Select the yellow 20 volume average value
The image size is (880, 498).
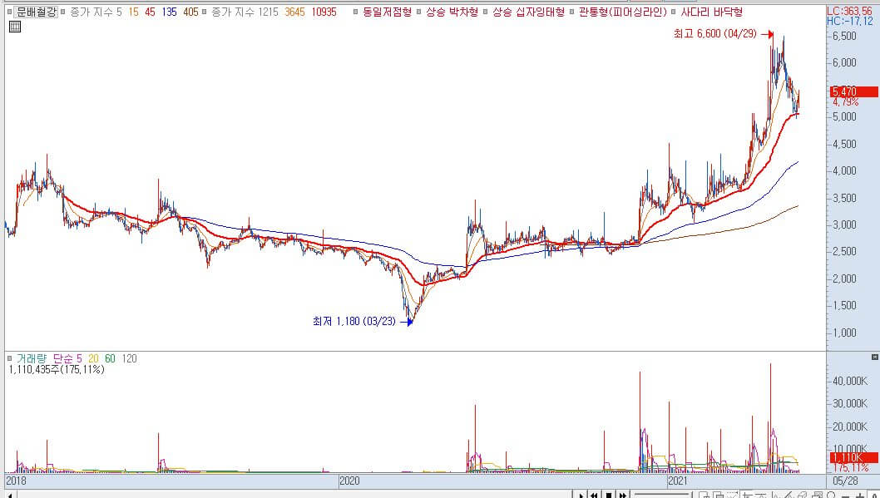point(93,358)
